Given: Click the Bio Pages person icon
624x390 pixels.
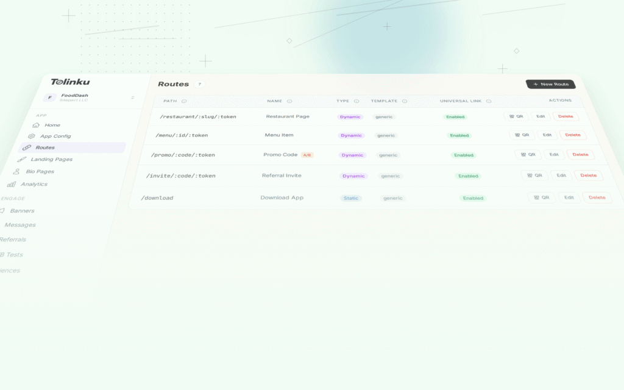Looking at the screenshot, I should pos(17,172).
